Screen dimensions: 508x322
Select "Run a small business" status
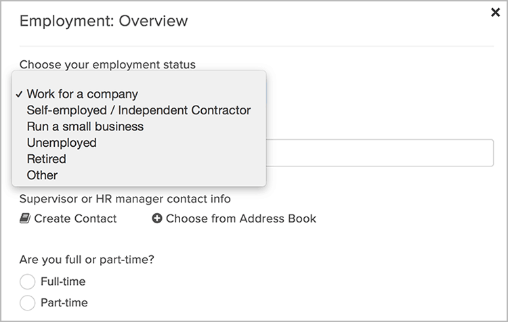point(85,127)
